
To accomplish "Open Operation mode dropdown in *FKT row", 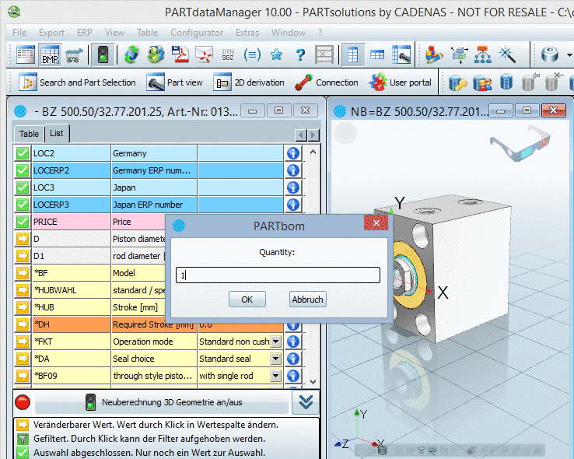I will [275, 342].
